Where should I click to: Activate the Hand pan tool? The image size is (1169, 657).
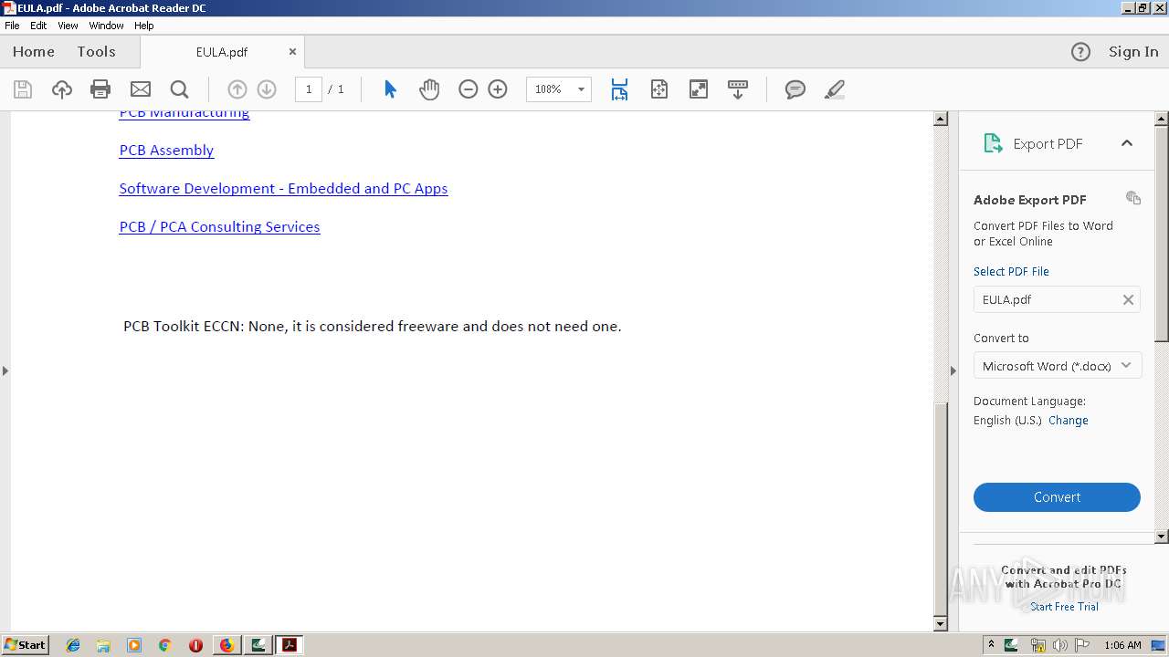429,89
